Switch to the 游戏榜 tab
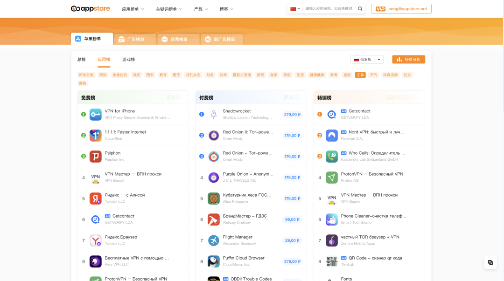Viewport: 504px width, 281px height. [x=128, y=59]
